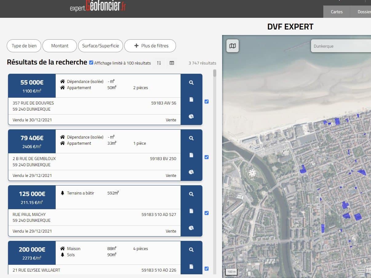
Task: Switch to the Cartes tab
Action: click(x=337, y=12)
